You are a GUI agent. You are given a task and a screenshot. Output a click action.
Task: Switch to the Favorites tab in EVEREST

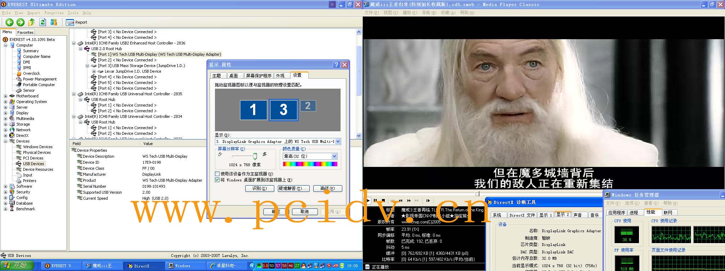25,32
